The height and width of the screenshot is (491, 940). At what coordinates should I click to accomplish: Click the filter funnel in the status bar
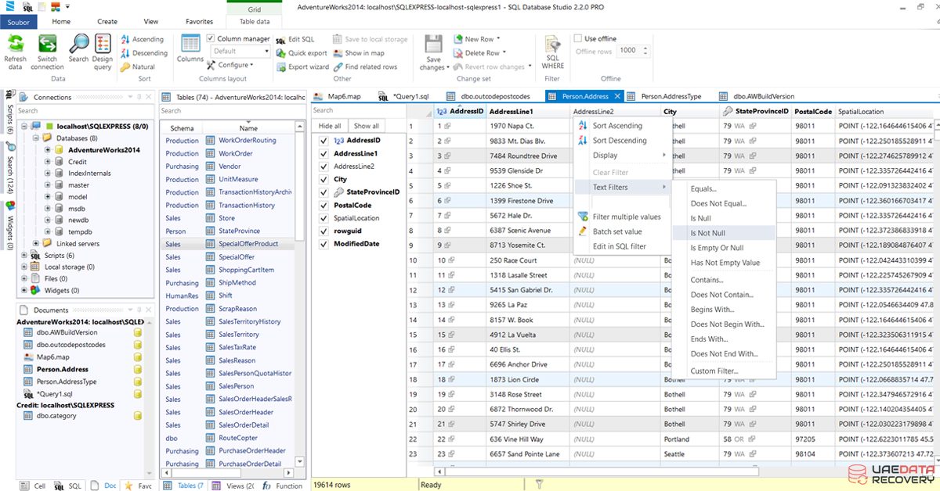click(x=539, y=485)
